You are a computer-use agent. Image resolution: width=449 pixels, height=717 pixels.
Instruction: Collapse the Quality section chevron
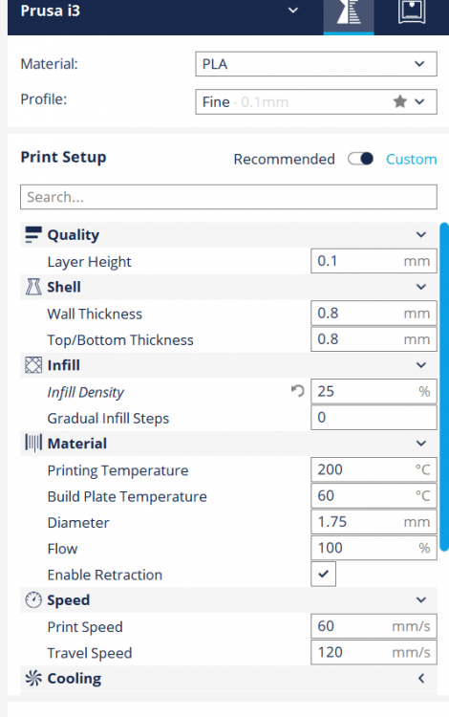tap(420, 234)
